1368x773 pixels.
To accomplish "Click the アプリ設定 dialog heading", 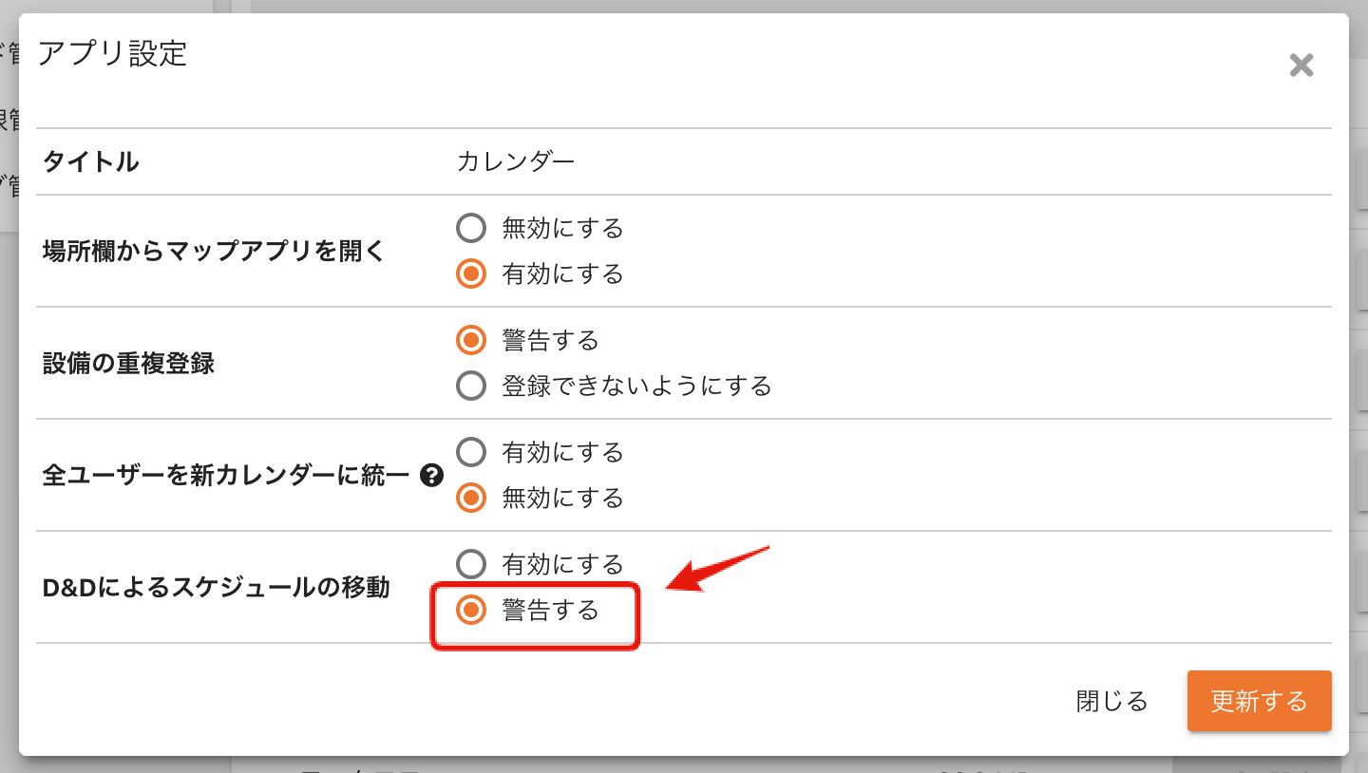I will click(112, 53).
